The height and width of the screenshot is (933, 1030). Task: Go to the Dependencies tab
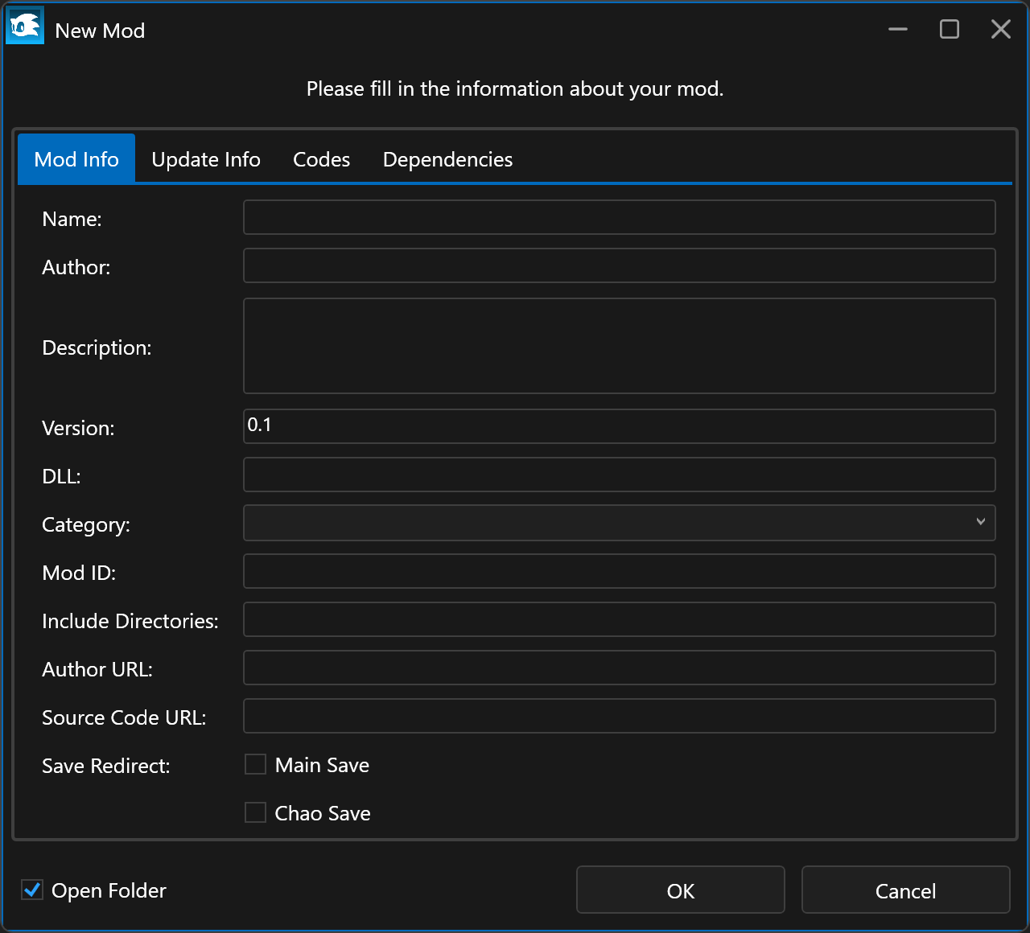[447, 159]
